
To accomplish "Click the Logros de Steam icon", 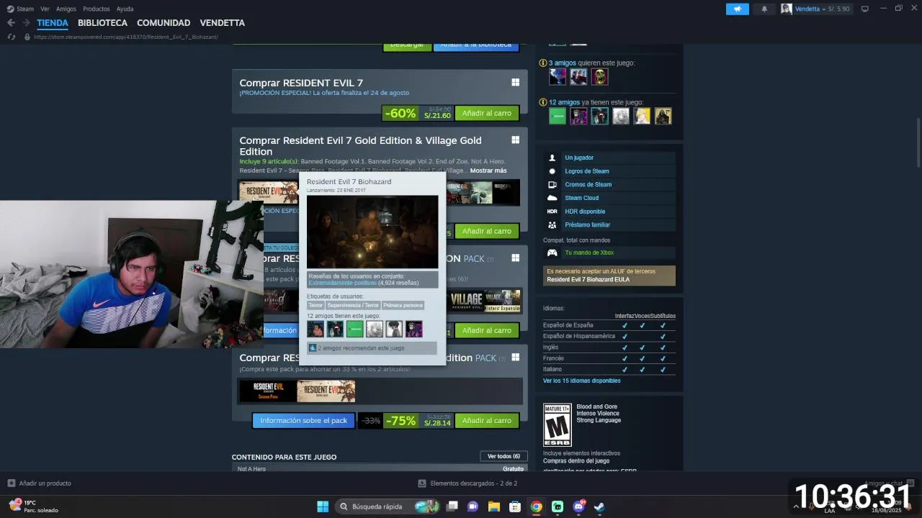I will click(x=552, y=171).
